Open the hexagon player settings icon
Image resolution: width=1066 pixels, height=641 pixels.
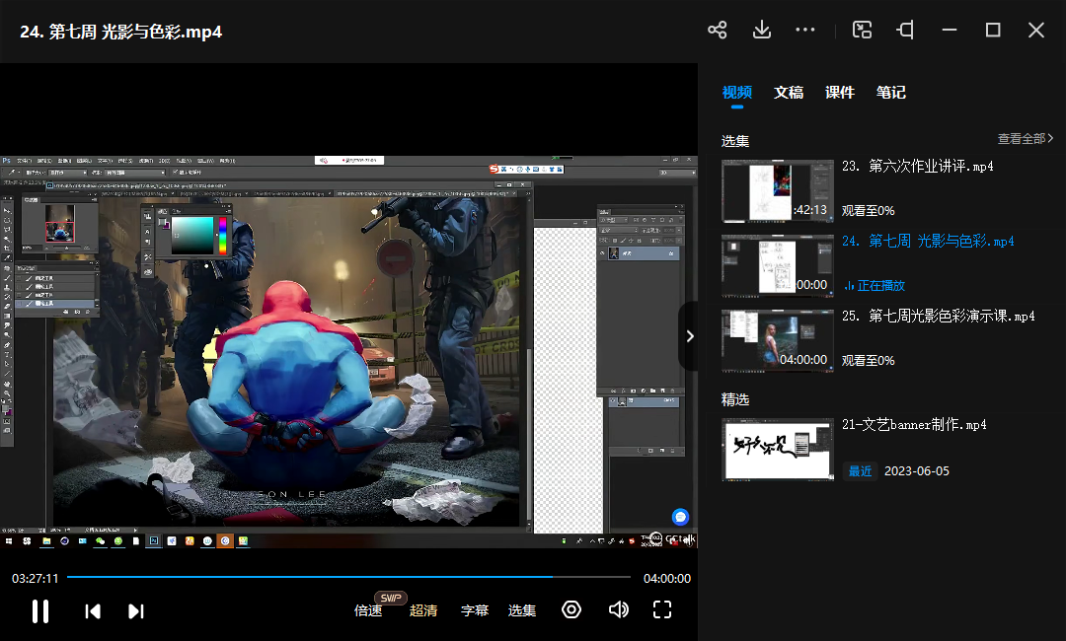(571, 609)
